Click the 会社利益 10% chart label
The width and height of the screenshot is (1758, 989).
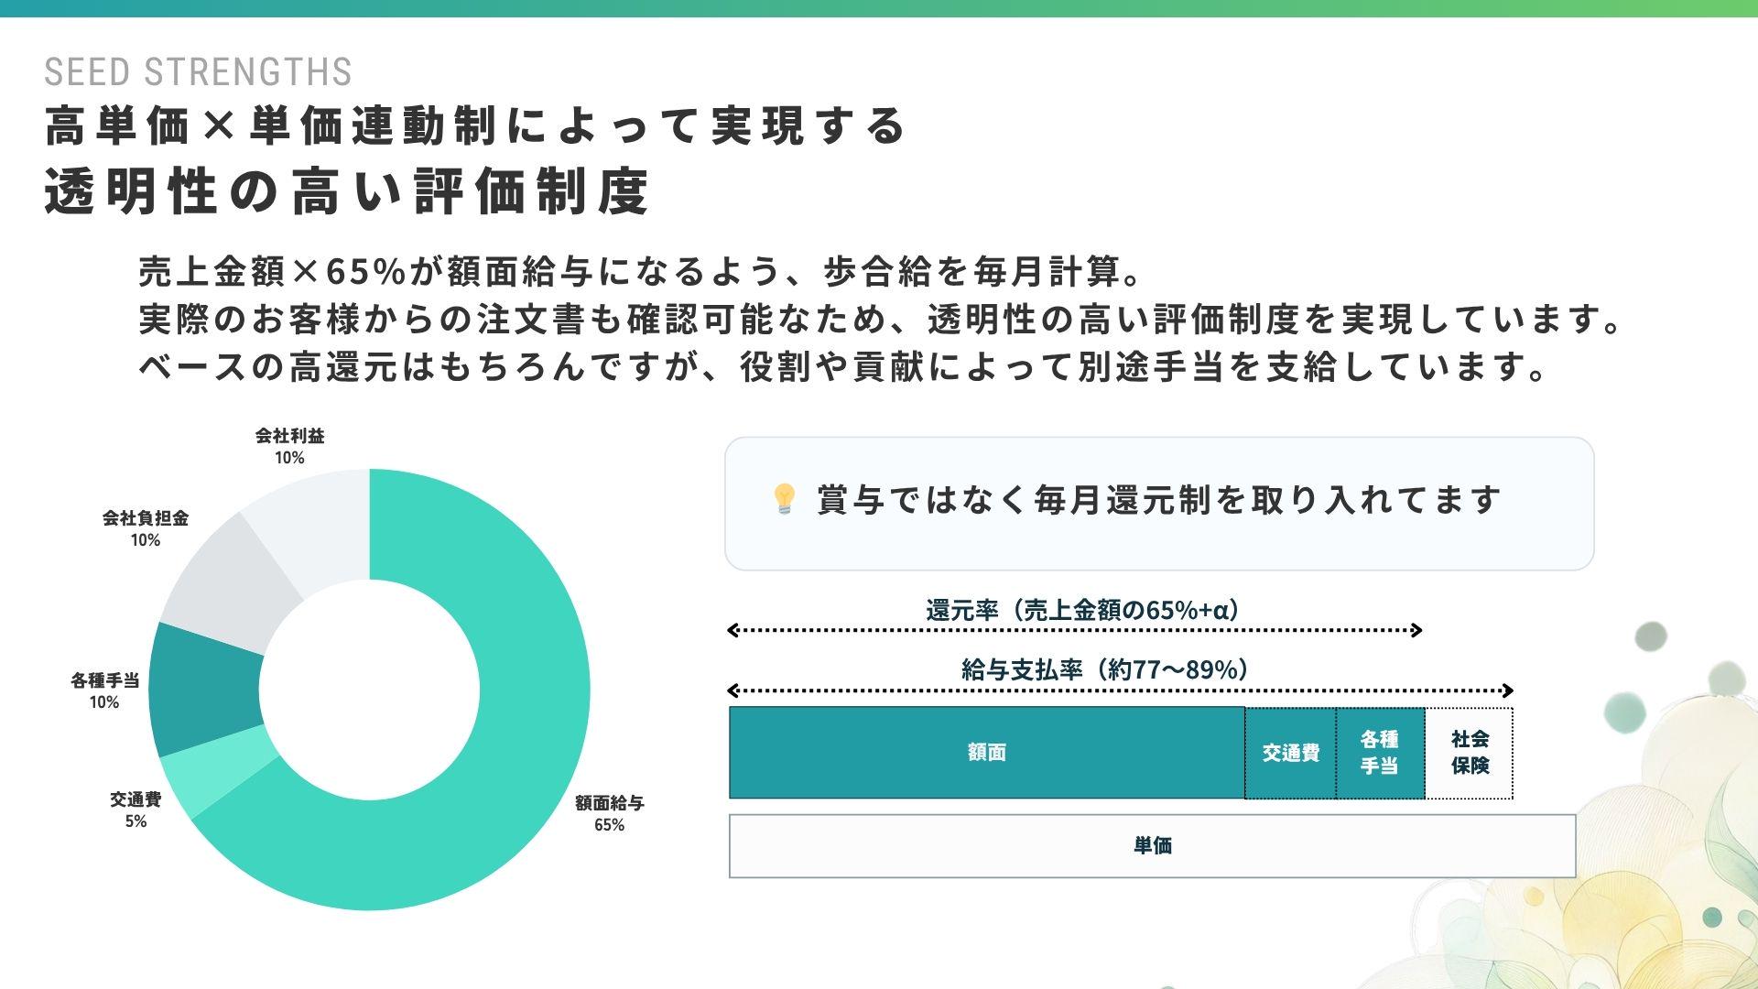(x=289, y=446)
